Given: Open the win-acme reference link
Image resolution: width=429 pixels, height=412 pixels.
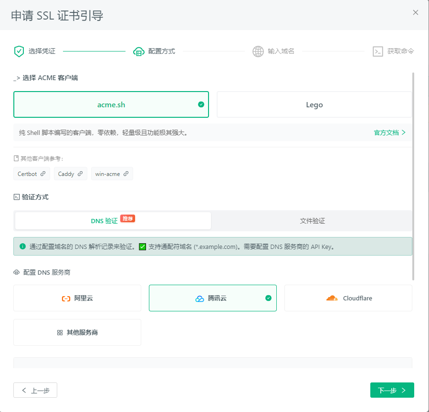Looking at the screenshot, I should [112, 174].
